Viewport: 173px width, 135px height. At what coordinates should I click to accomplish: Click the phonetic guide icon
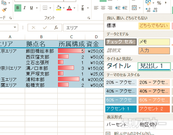pyautogui.click(x=83, y=8)
